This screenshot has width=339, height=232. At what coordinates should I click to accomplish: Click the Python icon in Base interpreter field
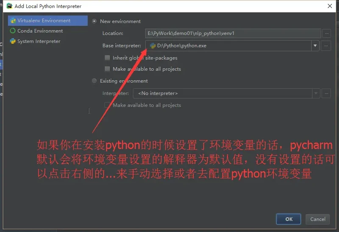pyautogui.click(x=153, y=46)
